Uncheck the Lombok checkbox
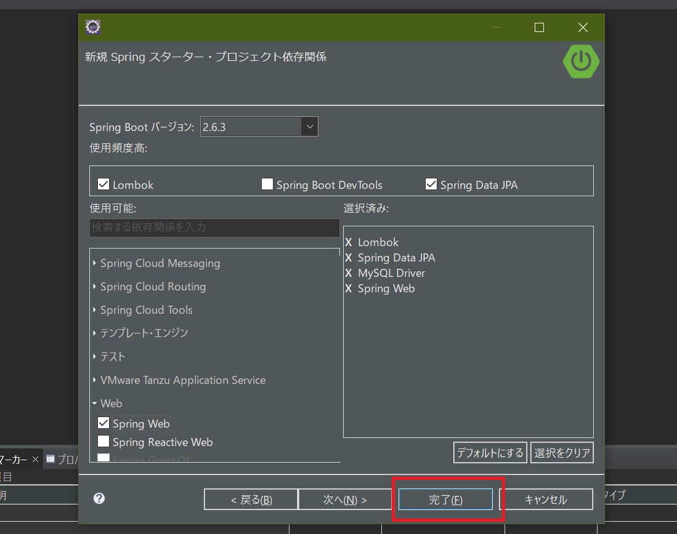This screenshot has width=677, height=534. [103, 183]
